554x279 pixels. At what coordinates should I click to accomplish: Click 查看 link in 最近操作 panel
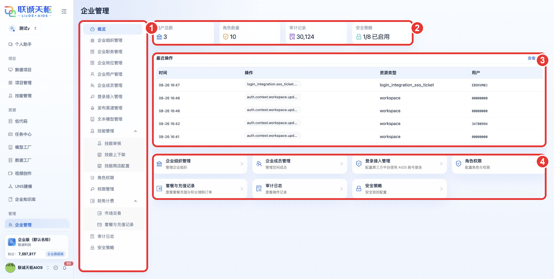[x=531, y=58]
